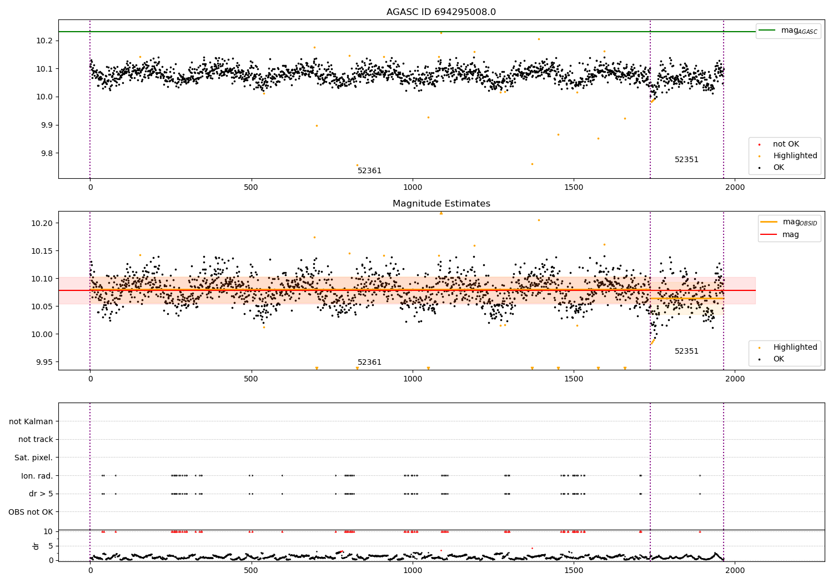Image resolution: width=833 pixels, height=583 pixels.
Task: Click '52351' annotation in Magnitude Estimates plot
Action: tap(686, 351)
